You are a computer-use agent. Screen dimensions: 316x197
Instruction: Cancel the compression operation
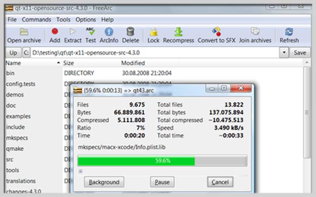[220, 182]
